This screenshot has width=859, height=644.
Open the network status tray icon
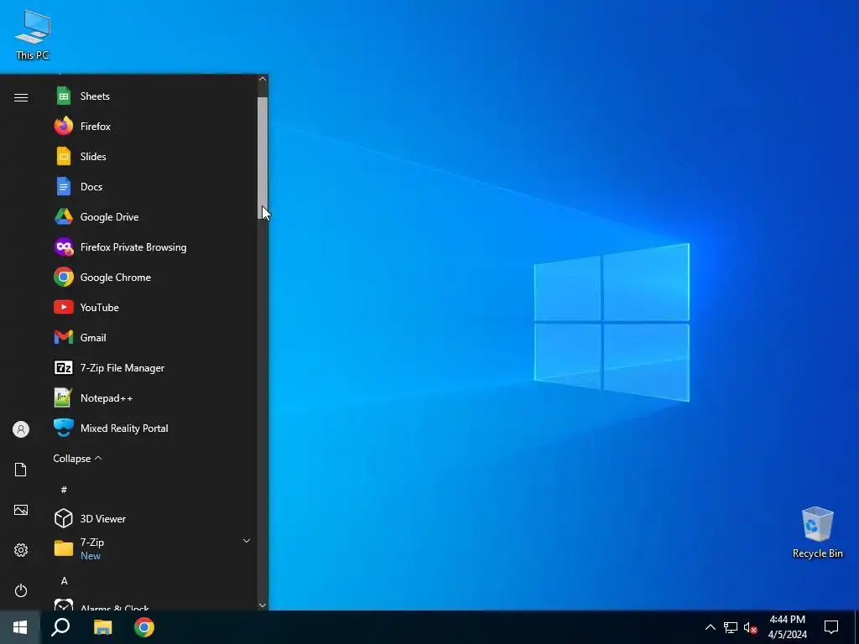click(x=731, y=627)
